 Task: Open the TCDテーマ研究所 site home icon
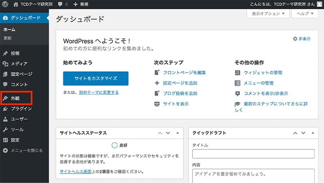tap(16, 4)
